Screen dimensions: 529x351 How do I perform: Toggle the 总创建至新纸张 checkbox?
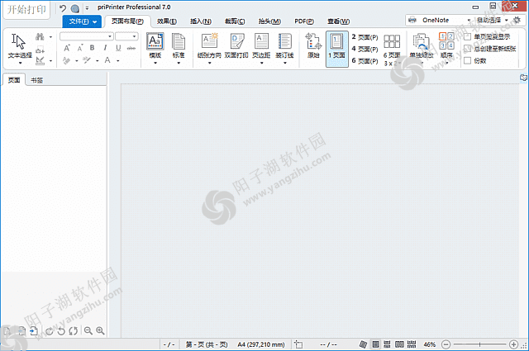(x=467, y=49)
